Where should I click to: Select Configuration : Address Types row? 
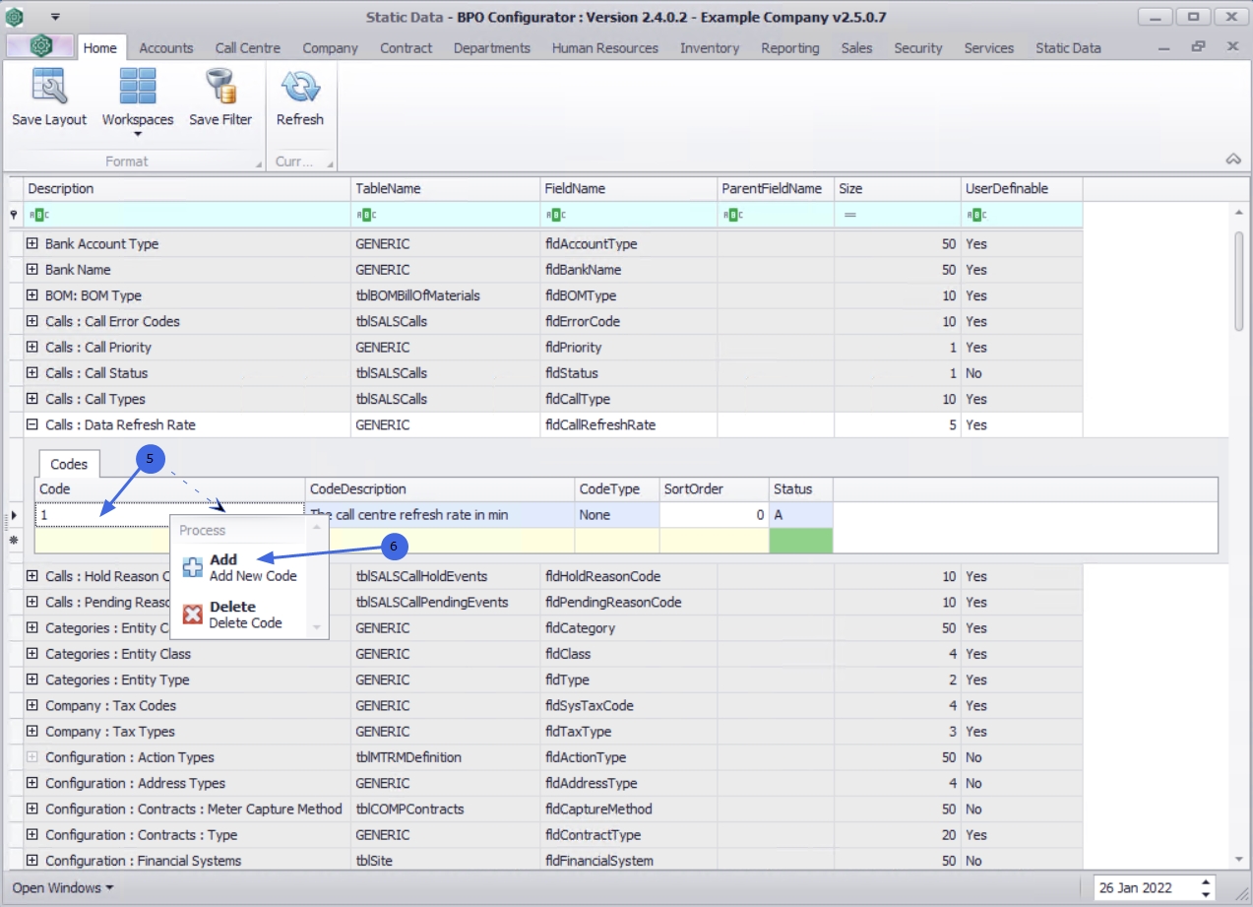point(552,783)
